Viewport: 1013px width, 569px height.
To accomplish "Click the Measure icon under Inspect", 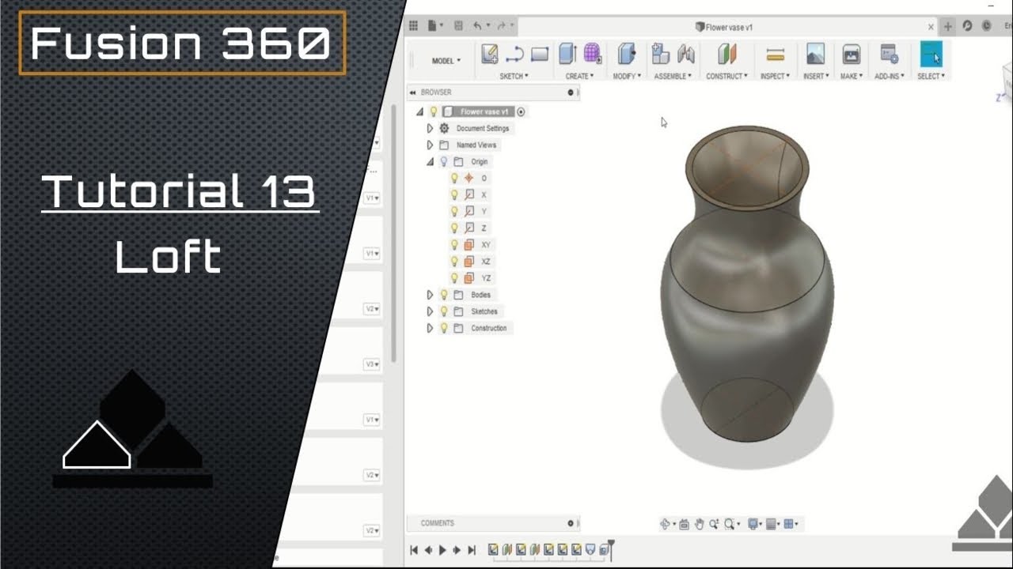I will (x=775, y=54).
